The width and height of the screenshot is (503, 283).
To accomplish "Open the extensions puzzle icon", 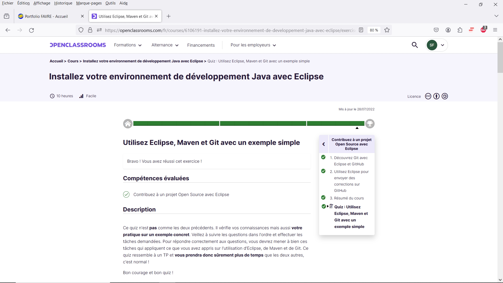I will pyautogui.click(x=460, y=30).
